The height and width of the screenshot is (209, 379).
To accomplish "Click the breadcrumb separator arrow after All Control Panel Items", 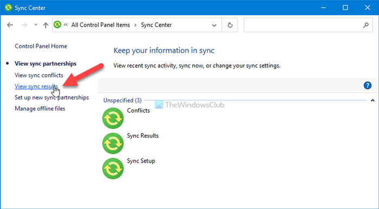I will tap(135, 25).
